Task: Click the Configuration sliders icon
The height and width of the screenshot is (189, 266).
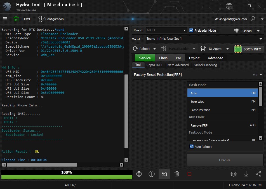Action: [41, 19]
